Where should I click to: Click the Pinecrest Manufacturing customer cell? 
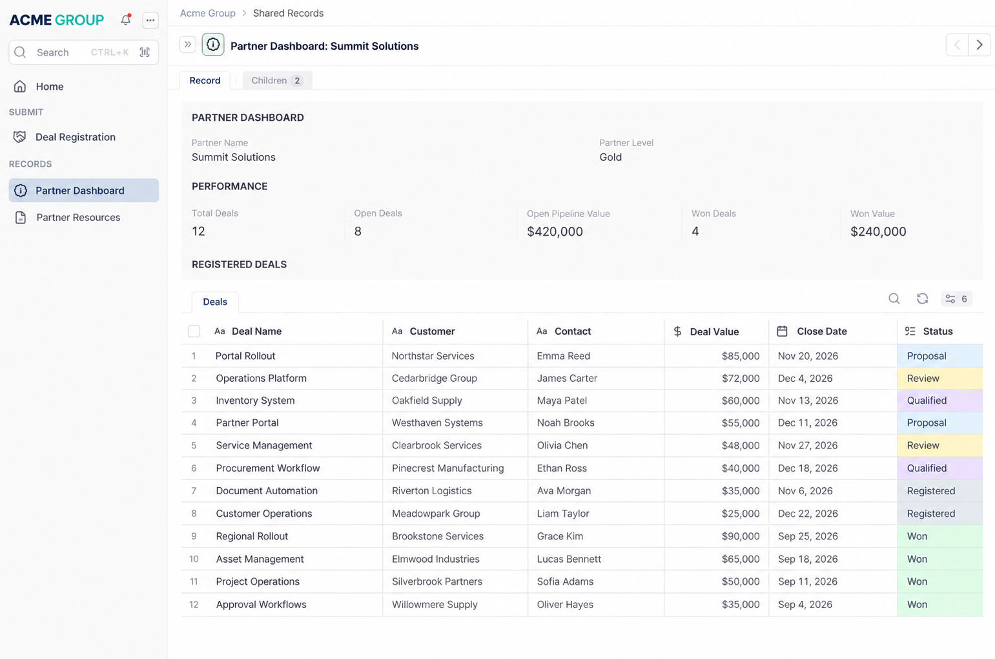455,468
